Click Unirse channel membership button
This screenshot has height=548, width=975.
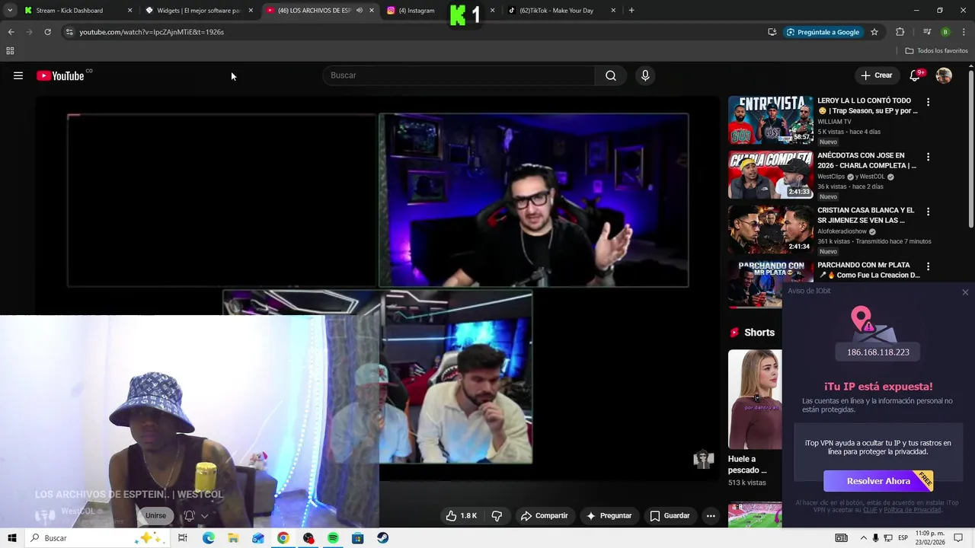click(x=155, y=515)
